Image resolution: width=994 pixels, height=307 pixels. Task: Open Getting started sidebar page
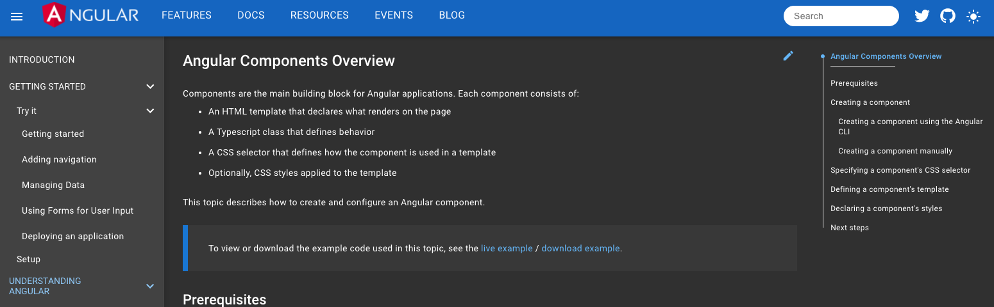click(53, 134)
